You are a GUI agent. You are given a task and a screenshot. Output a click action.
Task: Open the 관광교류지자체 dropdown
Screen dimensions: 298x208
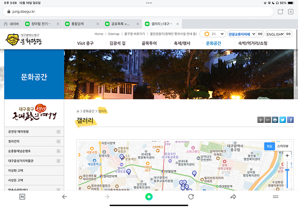pyautogui.click(x=242, y=34)
